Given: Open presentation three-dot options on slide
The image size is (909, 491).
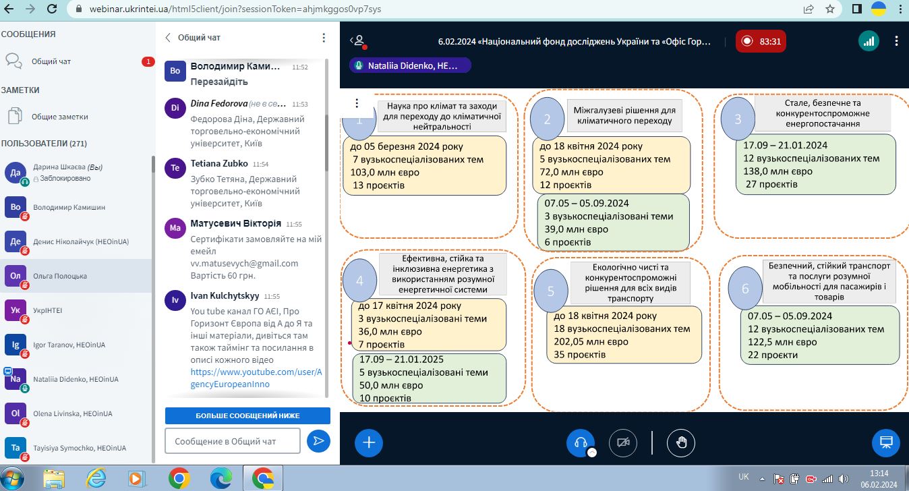Looking at the screenshot, I should [357, 104].
